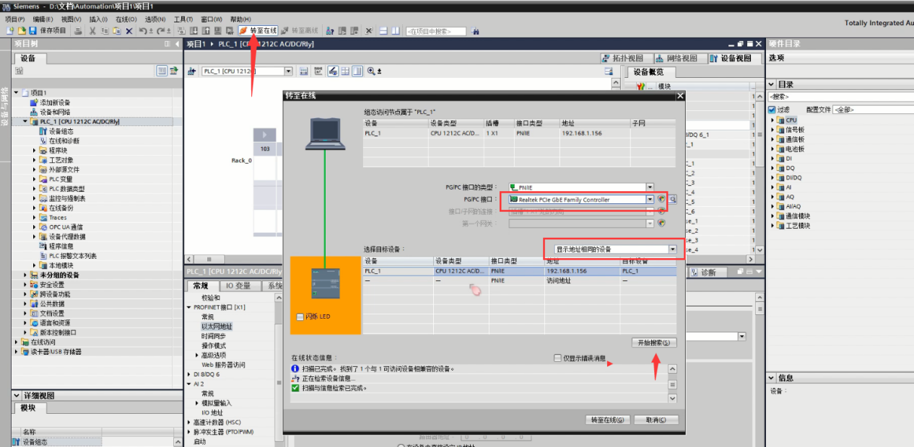Click the save project floppy disk icon
The width and height of the screenshot is (914, 447).
[x=33, y=31]
